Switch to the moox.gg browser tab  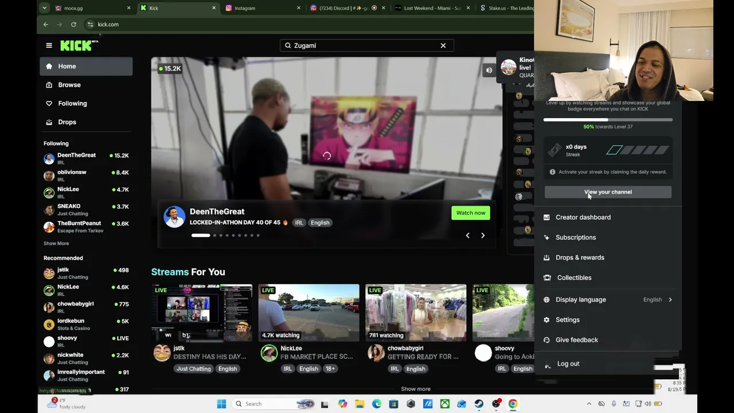click(x=92, y=8)
